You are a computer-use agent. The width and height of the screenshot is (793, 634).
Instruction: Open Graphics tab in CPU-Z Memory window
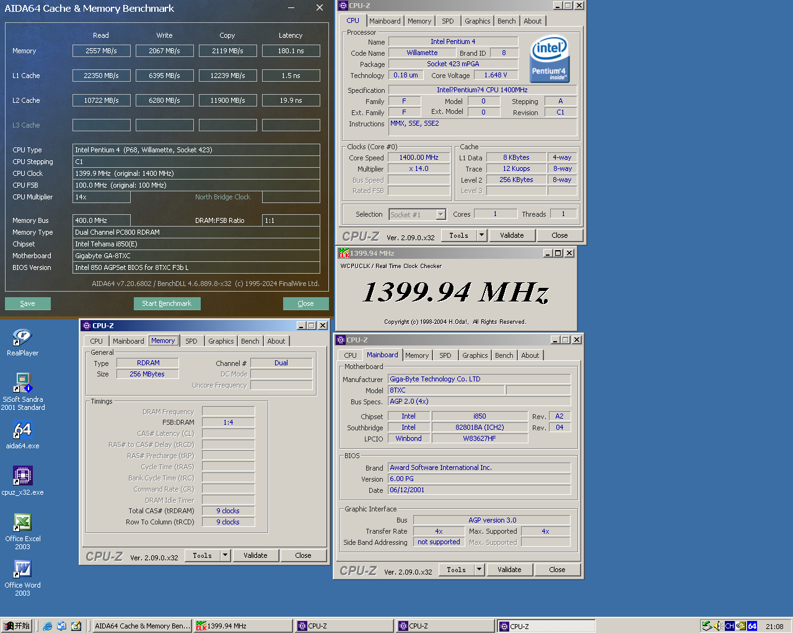(x=221, y=341)
